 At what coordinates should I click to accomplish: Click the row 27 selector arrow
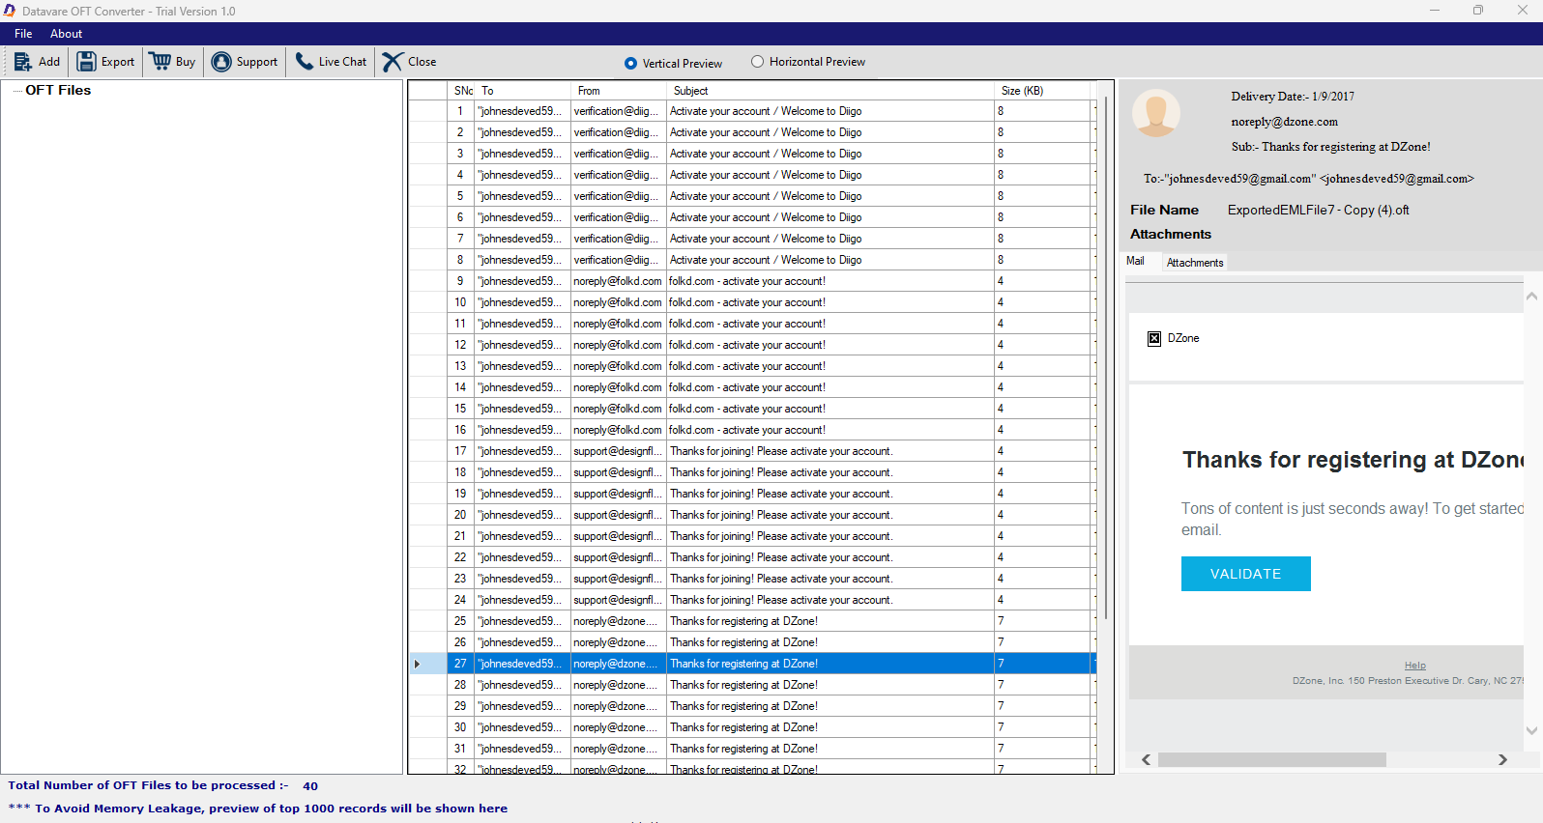pyautogui.click(x=417, y=664)
